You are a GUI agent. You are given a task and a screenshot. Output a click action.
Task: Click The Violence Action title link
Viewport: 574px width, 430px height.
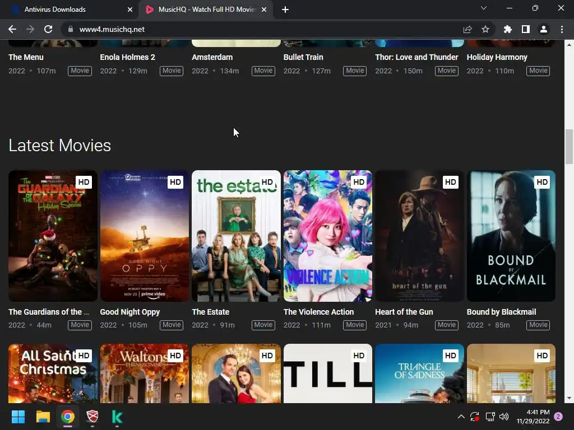[x=318, y=312]
